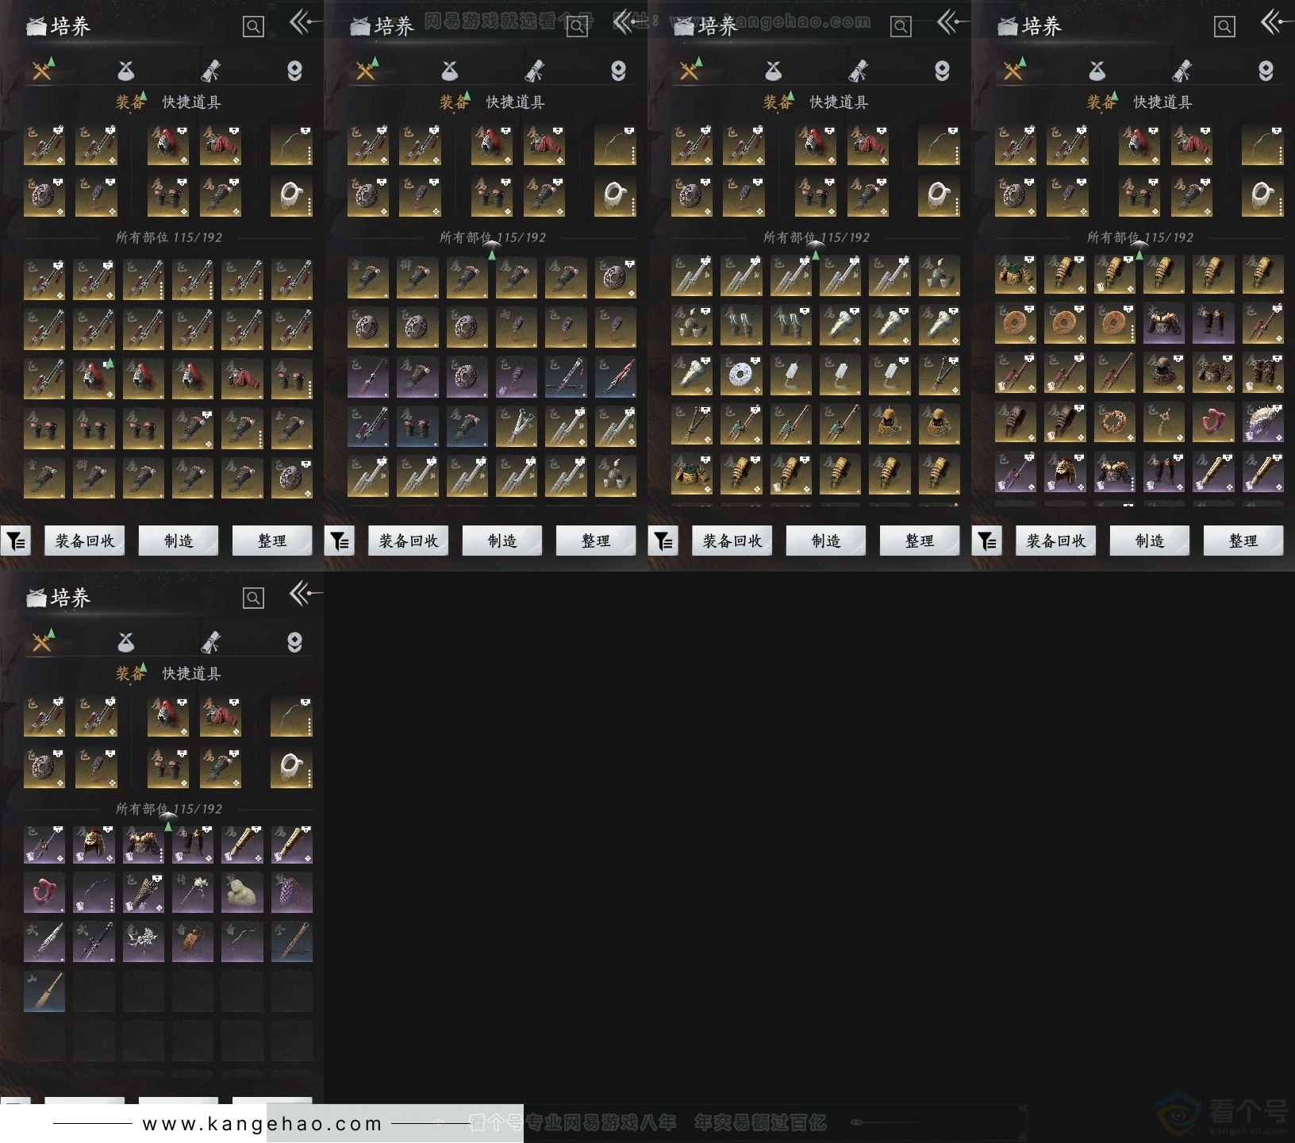1295x1143 pixels.
Task: Open filter funnel icon in third top panel
Action: coord(663,541)
